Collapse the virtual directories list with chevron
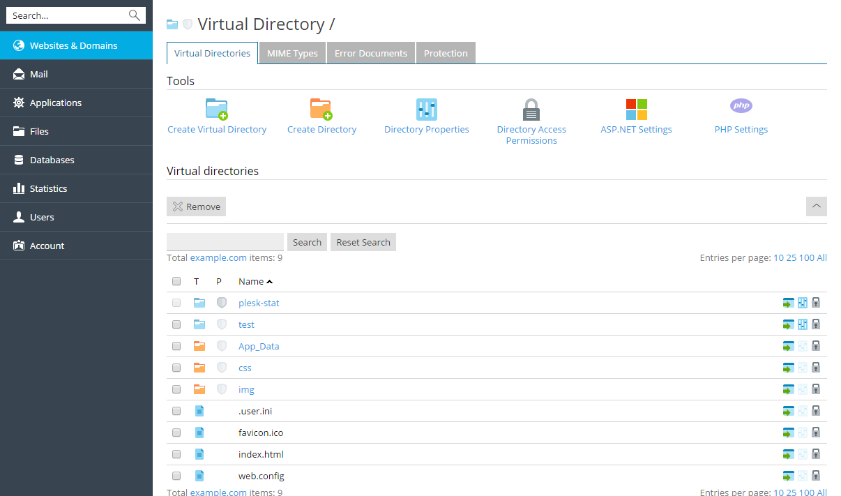The image size is (841, 496). click(816, 206)
